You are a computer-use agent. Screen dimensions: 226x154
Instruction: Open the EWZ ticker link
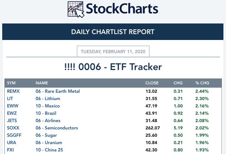coord(12,113)
